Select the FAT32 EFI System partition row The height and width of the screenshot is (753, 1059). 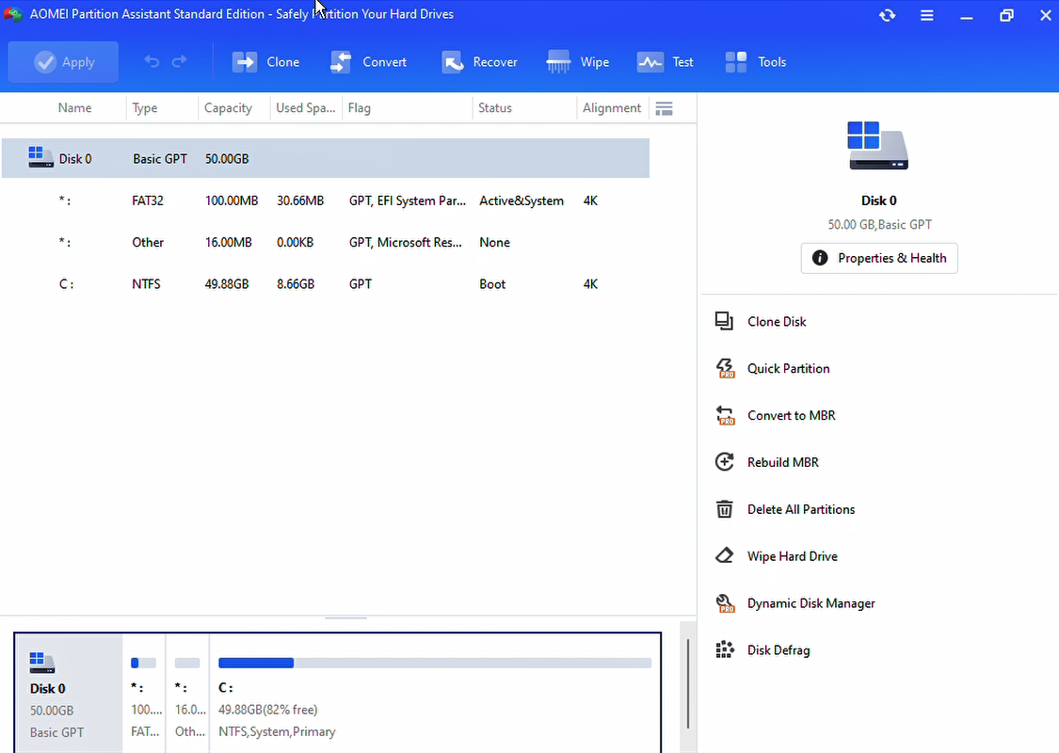click(x=326, y=200)
